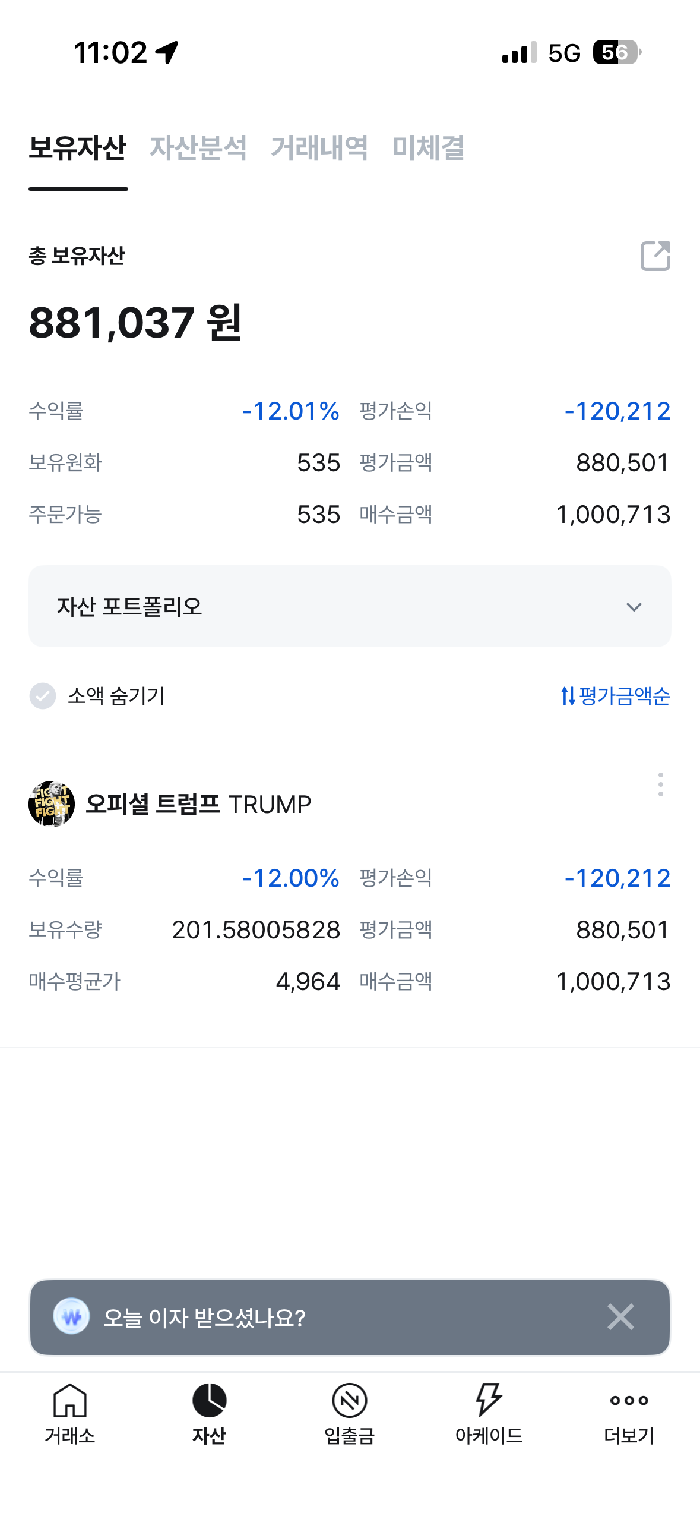Open the 미체결 tab
700x1519 pixels.
(x=428, y=148)
